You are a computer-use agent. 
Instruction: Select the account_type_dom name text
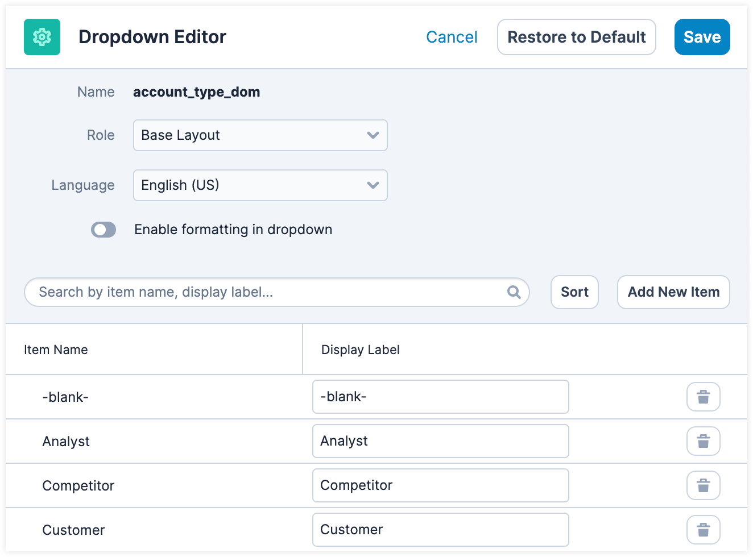coord(197,92)
